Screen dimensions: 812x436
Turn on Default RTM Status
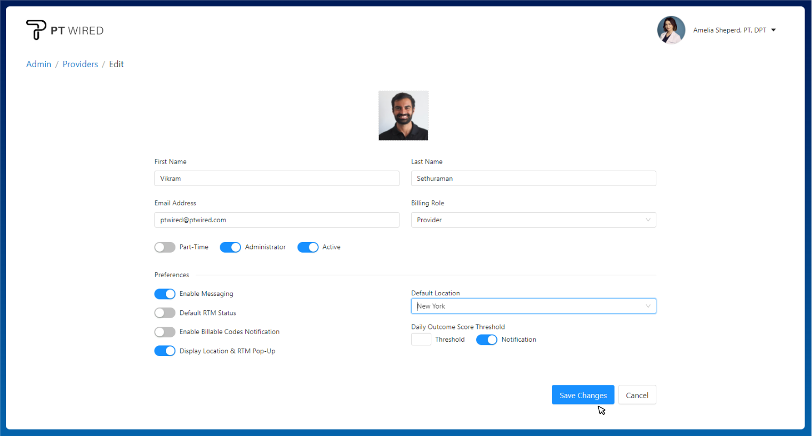tap(165, 313)
